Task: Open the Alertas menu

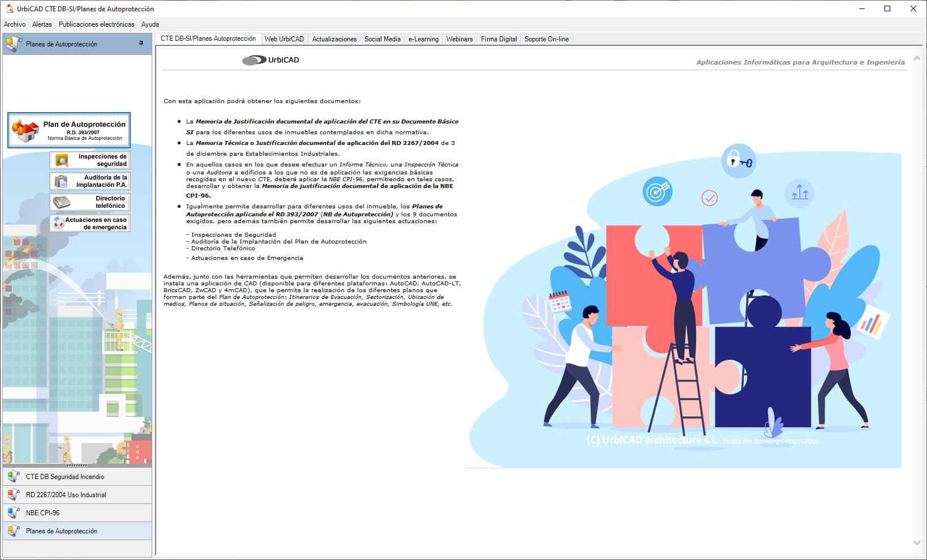Action: point(42,24)
